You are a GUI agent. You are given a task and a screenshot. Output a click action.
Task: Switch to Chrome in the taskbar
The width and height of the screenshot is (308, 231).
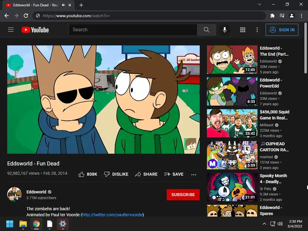point(36,224)
